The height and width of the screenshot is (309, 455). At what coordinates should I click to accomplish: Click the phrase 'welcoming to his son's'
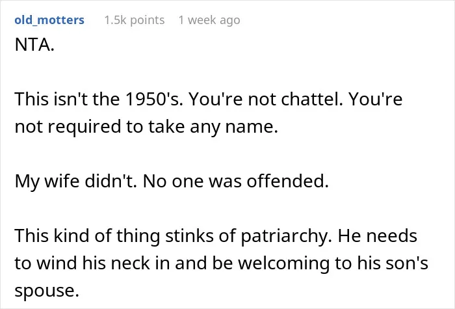click(x=333, y=263)
